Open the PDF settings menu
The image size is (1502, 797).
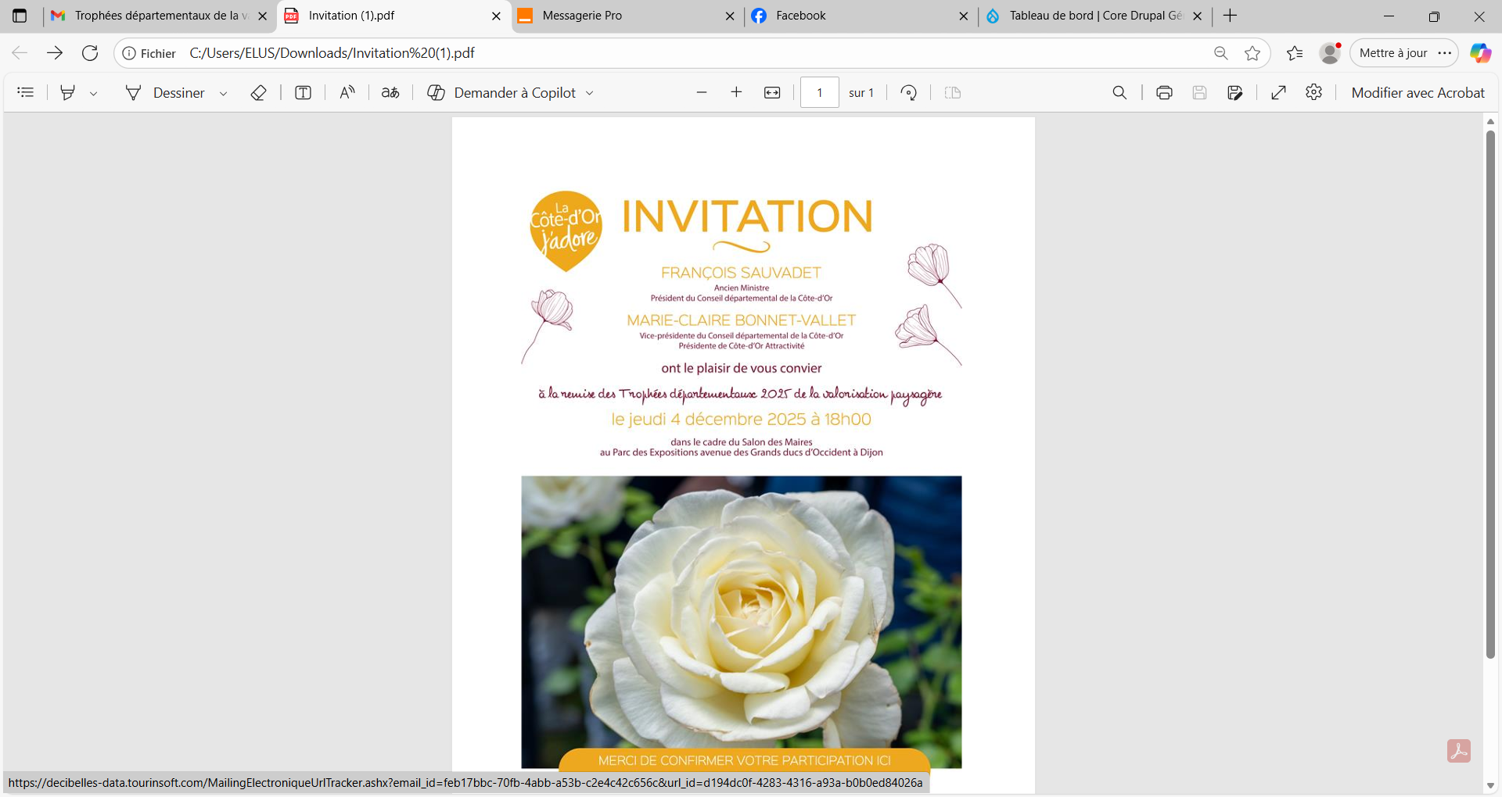point(1313,92)
